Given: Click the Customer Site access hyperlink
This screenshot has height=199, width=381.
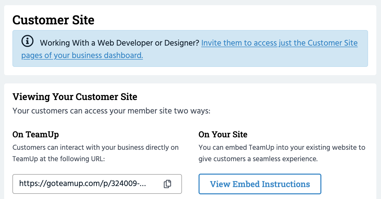Looking at the screenshot, I should (279, 43).
